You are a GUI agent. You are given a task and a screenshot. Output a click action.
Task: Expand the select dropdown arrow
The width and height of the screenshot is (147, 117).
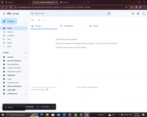(35, 20)
